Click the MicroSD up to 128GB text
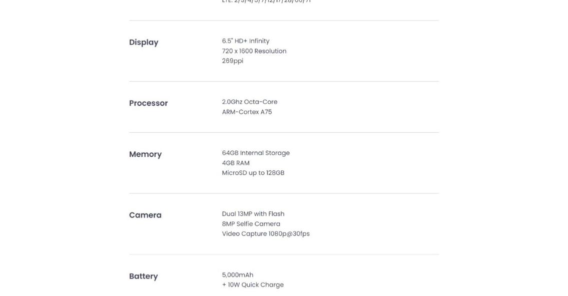 tap(253, 173)
